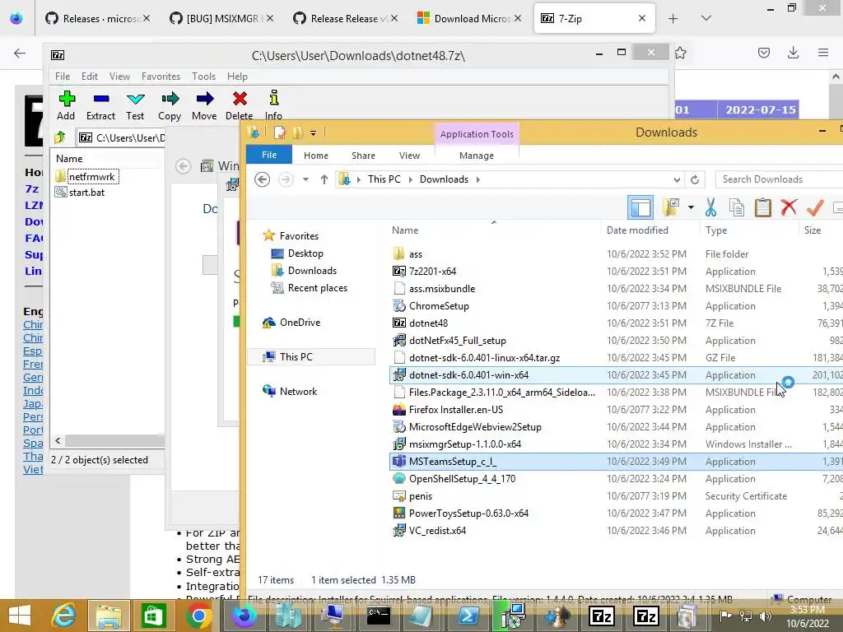
Task: Sort files by Name column header
Action: (405, 230)
